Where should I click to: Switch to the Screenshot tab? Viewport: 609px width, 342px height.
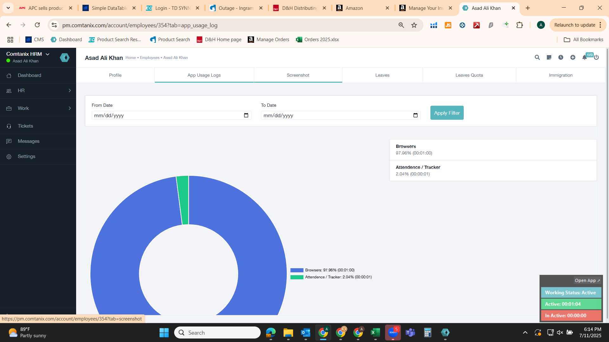coord(298,75)
